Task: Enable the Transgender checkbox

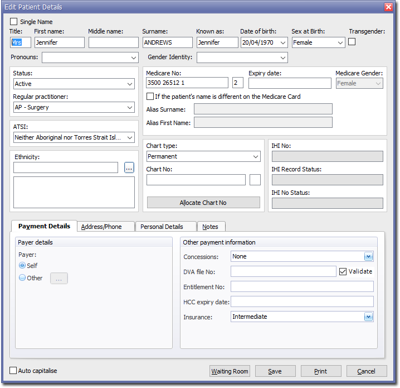Action: 352,41
